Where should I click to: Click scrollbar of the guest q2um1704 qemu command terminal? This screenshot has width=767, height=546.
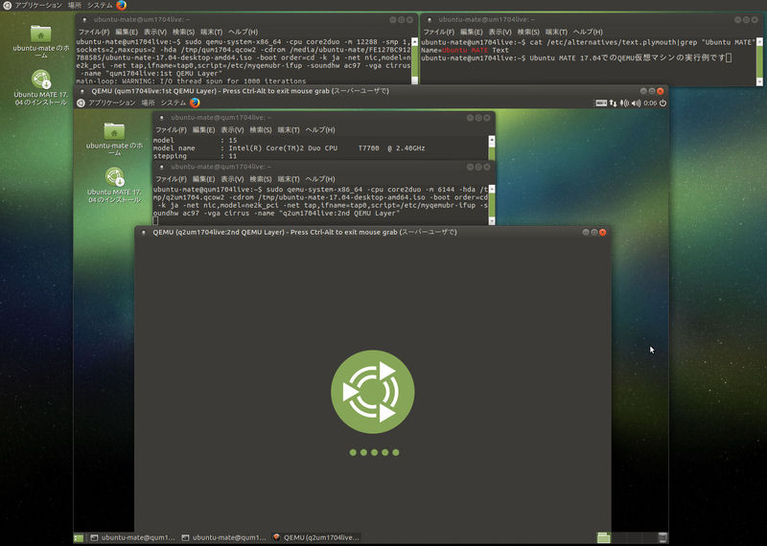tap(492, 205)
